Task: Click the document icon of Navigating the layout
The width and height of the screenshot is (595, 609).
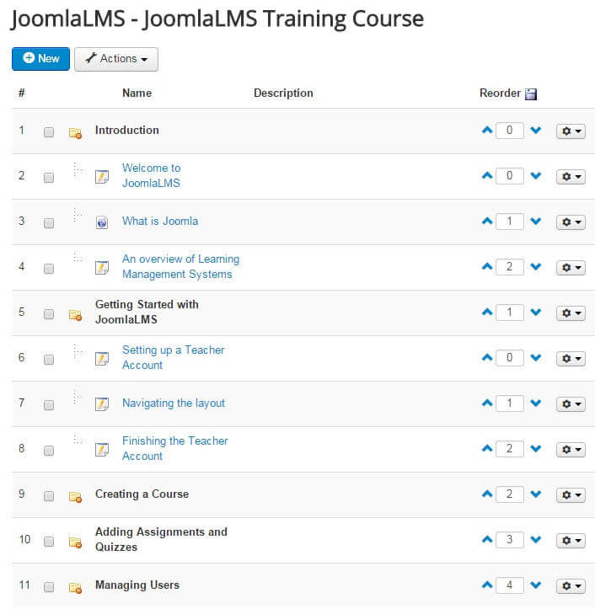Action: pos(102,404)
